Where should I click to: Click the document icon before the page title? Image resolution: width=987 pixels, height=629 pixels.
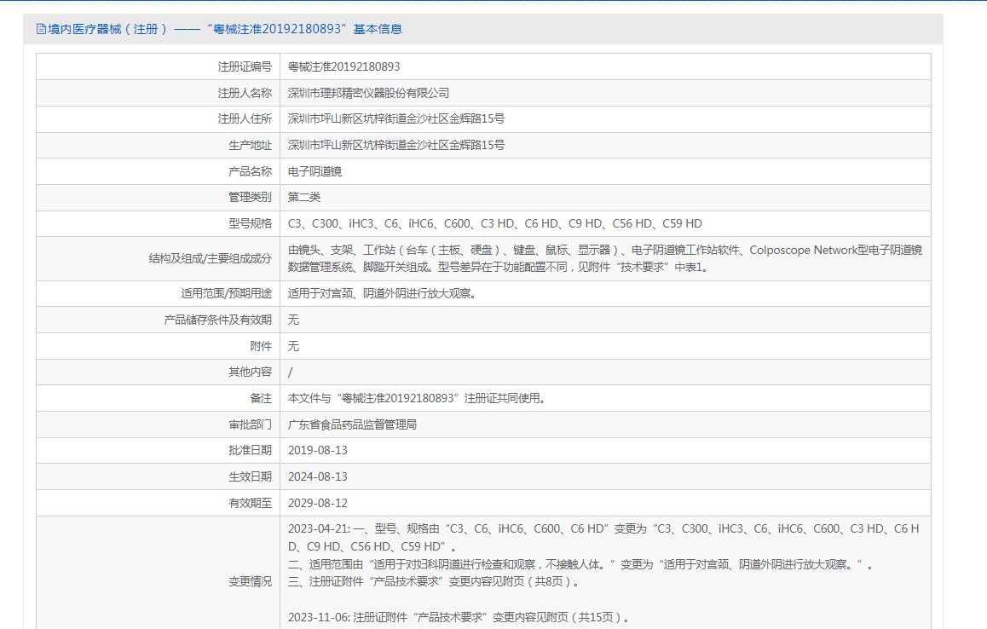pos(41,29)
